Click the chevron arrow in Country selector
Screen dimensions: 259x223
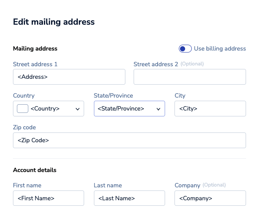click(78, 109)
